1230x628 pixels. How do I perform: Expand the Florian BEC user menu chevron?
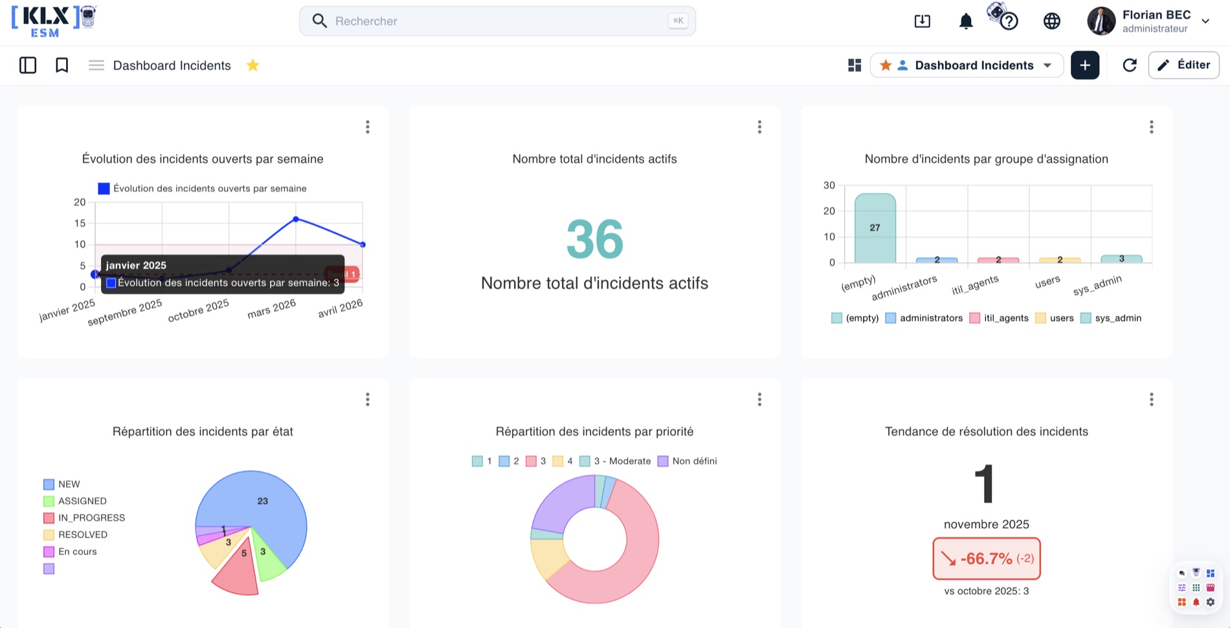coord(1205,21)
